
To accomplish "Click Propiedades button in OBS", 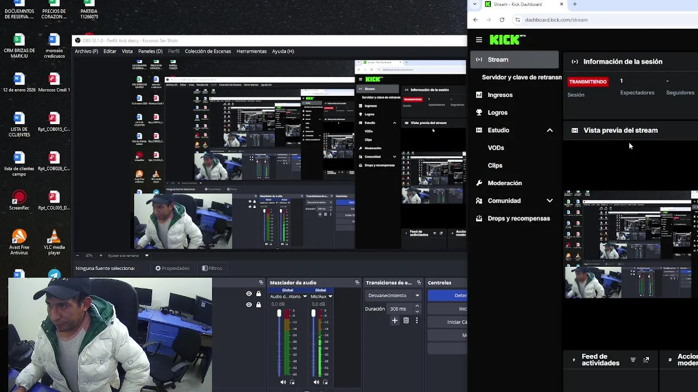I will pyautogui.click(x=172, y=268).
